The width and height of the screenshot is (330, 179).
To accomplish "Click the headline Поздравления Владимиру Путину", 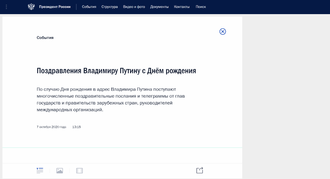I will click(116, 71).
